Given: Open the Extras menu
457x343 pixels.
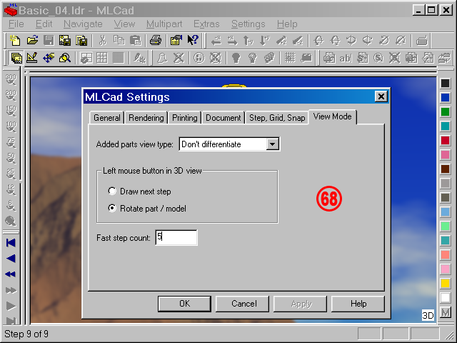Looking at the screenshot, I should click(206, 24).
